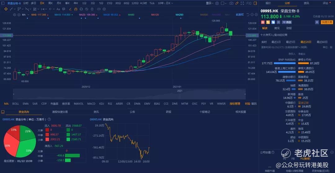Click the orange pencil draw icon
This screenshot has height=173, width=335.
coord(237,3)
